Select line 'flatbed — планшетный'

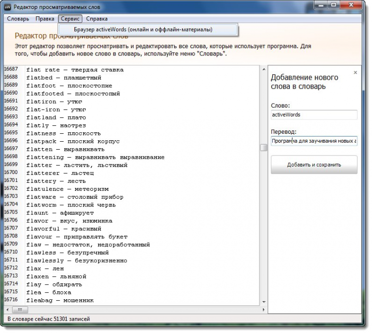[63, 78]
